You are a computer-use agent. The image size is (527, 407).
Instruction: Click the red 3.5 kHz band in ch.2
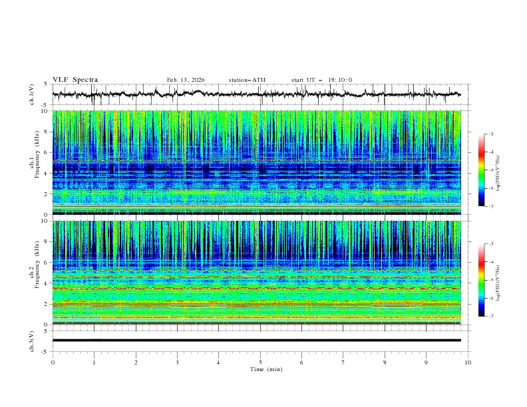point(256,289)
